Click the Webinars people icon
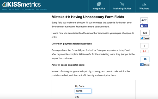158x99 pixels. 144,4
